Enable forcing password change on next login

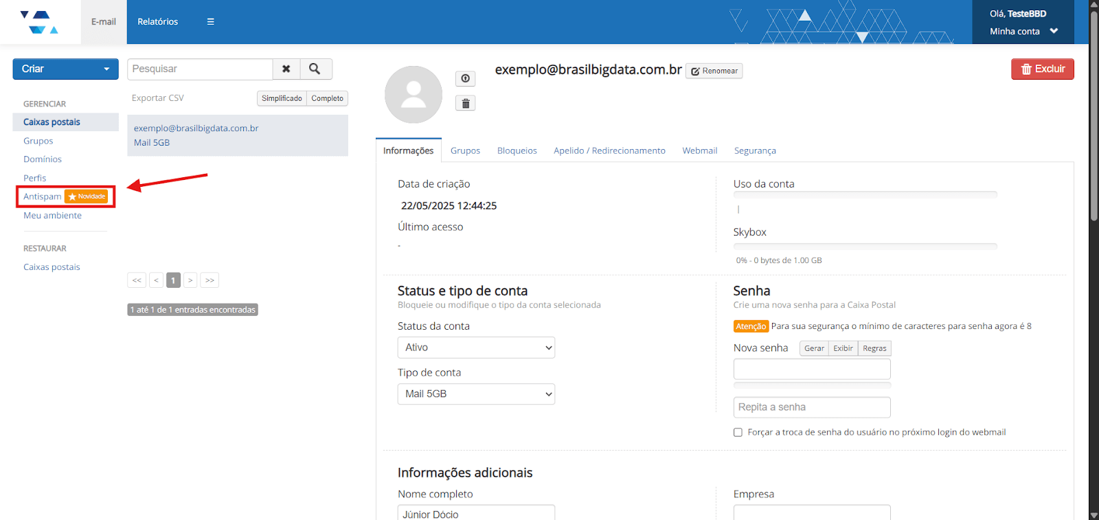coord(738,432)
